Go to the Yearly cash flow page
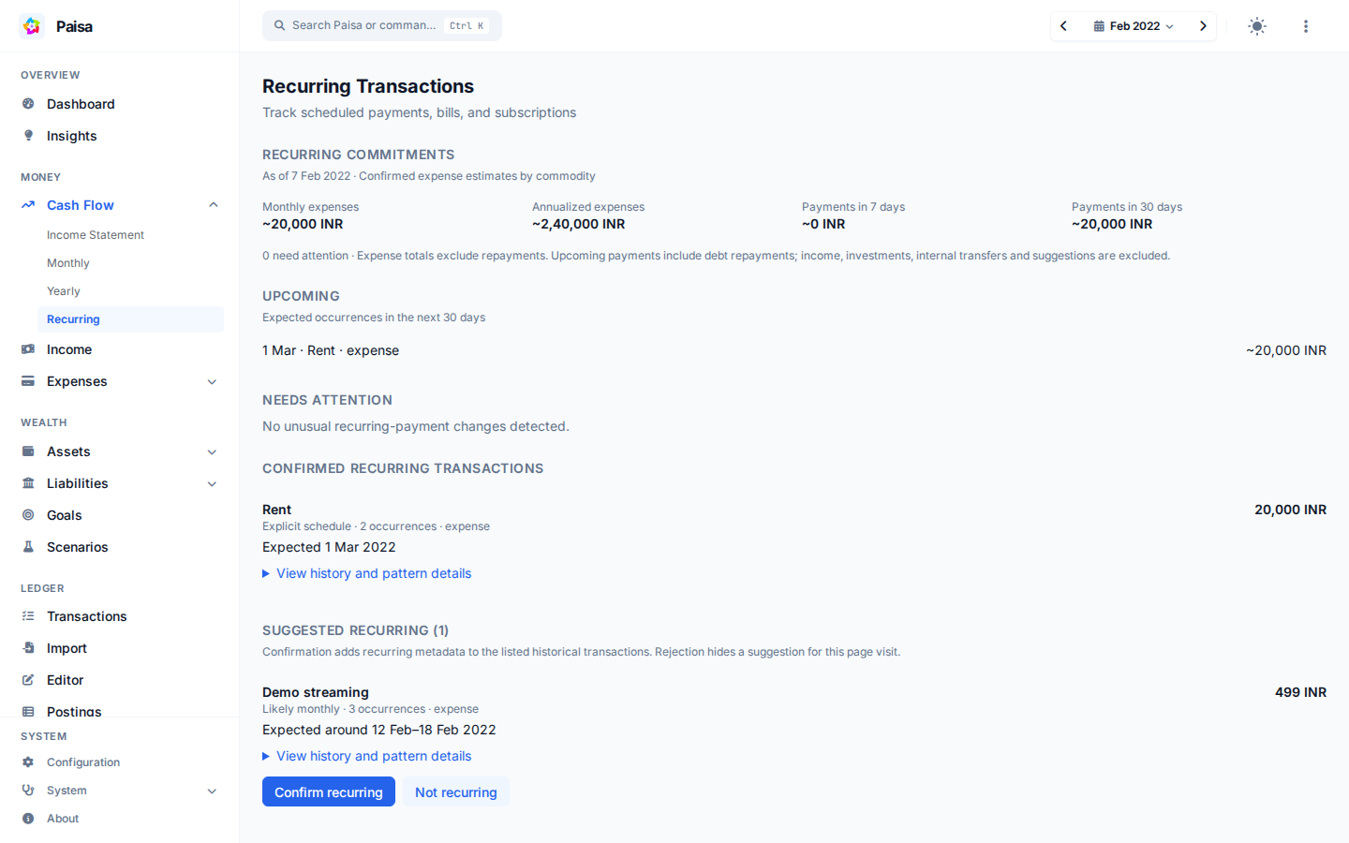The height and width of the screenshot is (843, 1349). point(64,291)
